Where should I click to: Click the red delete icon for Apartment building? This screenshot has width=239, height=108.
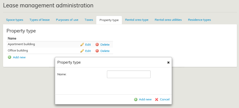coord(97,45)
